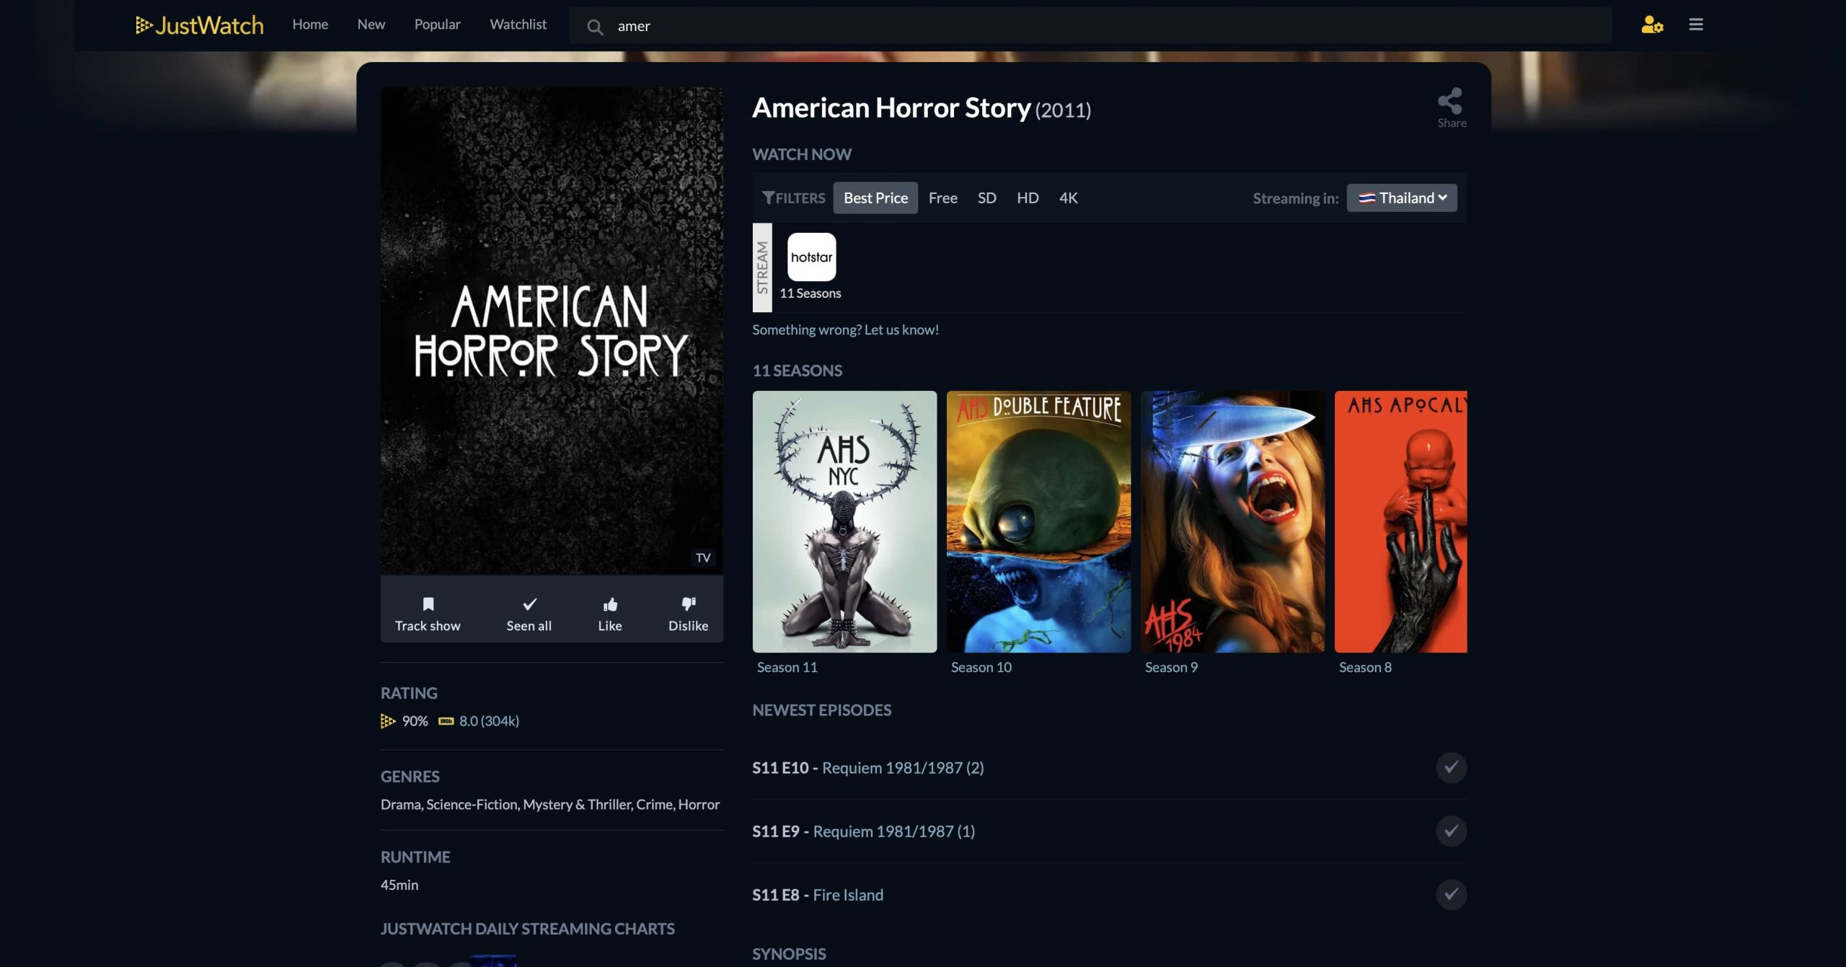Viewport: 1846px width, 967px height.
Task: Mark S11 E8 Fire Island as seen
Action: [1451, 894]
